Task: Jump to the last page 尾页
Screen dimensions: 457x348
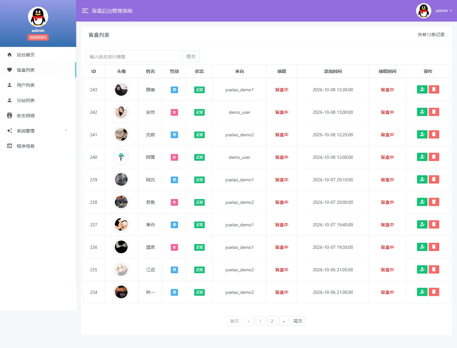Action: click(298, 321)
